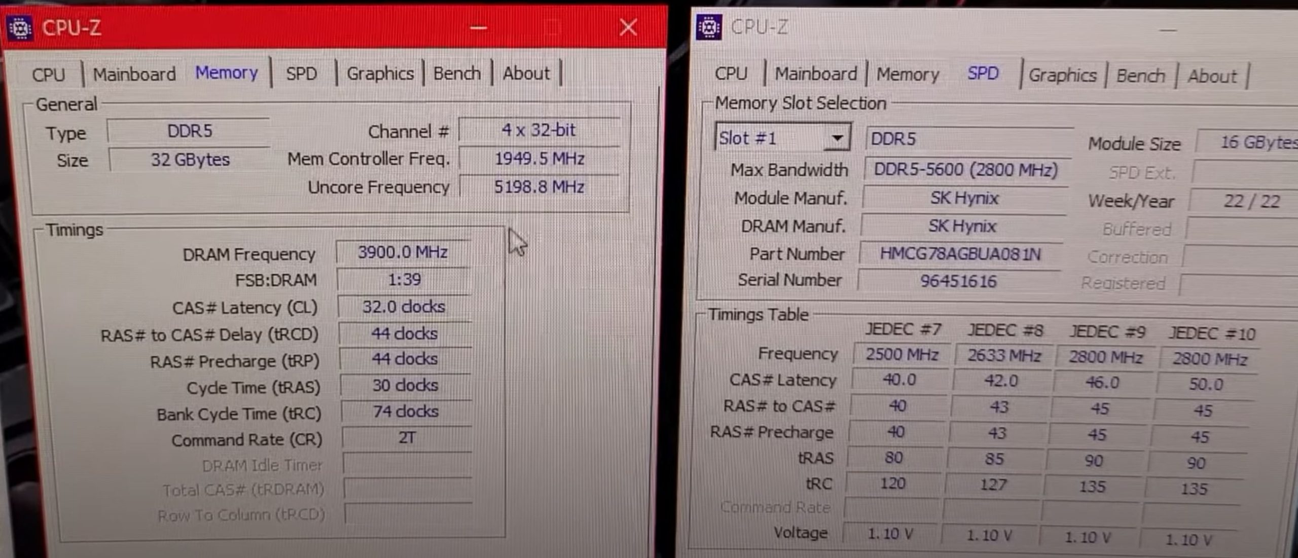Close the left CPU-Z window
This screenshot has width=1298, height=558.
(x=628, y=27)
